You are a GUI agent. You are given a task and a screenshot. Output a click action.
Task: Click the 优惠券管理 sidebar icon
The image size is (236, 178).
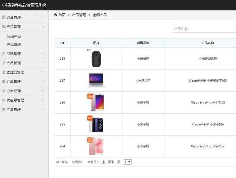pyautogui.click(x=4, y=100)
